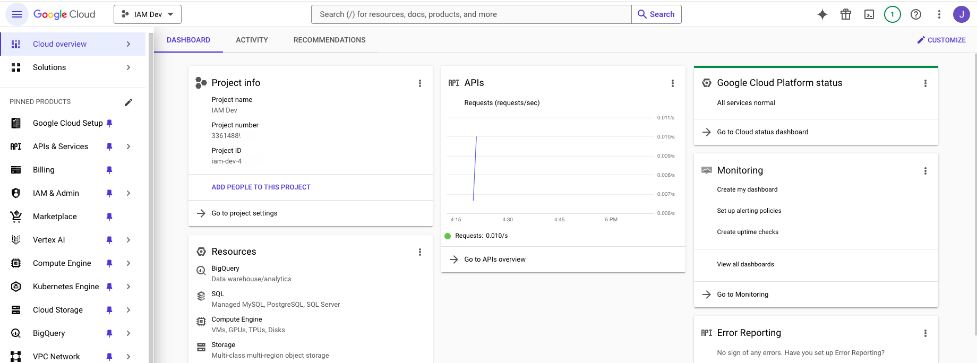Expand BigQuery submenu chevron
977x363 pixels.
point(128,333)
